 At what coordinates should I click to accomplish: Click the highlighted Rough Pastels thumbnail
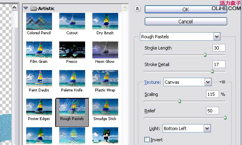coord(72,107)
